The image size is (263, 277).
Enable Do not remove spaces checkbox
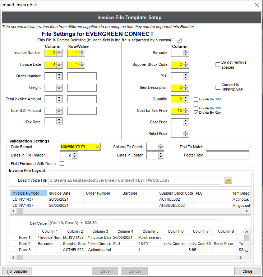point(218,64)
